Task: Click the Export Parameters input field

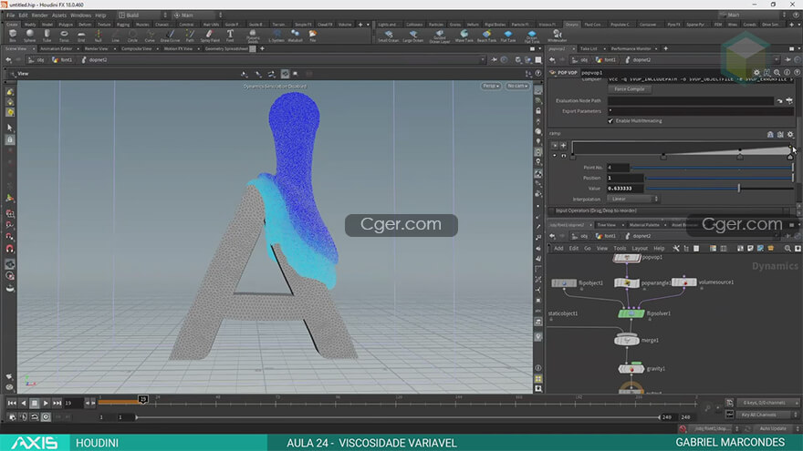Action: coord(700,111)
